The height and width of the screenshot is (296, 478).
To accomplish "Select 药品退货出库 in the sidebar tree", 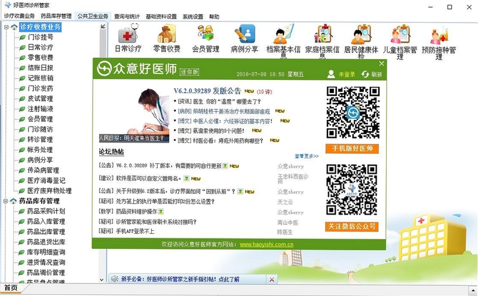I will point(46,242).
